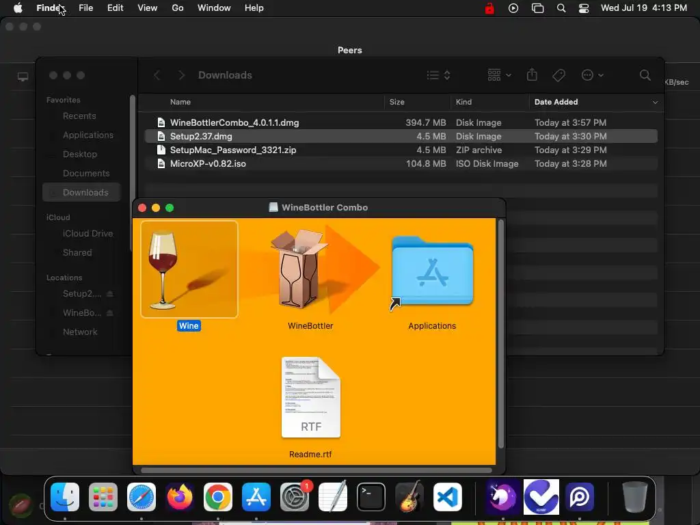700x525 pixels.
Task: Show date and time in menu bar
Action: coord(644,8)
